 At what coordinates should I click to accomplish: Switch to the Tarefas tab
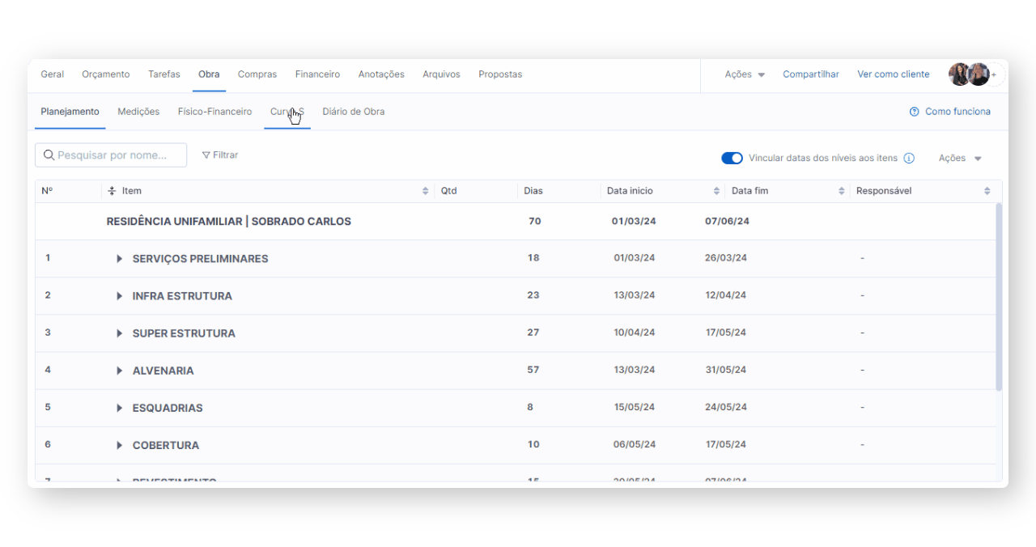pyautogui.click(x=164, y=74)
